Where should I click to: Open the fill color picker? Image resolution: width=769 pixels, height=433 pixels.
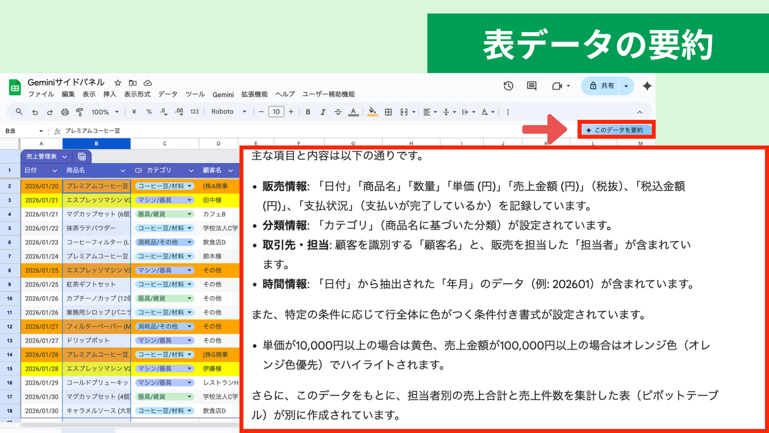pyautogui.click(x=372, y=112)
